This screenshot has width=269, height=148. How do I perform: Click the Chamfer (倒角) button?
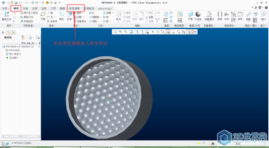(93, 21)
